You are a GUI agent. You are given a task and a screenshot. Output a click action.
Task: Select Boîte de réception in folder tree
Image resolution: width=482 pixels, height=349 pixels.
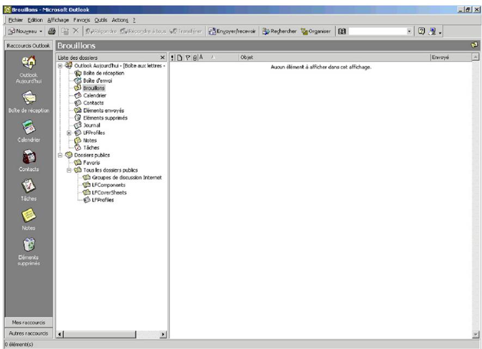coord(103,73)
